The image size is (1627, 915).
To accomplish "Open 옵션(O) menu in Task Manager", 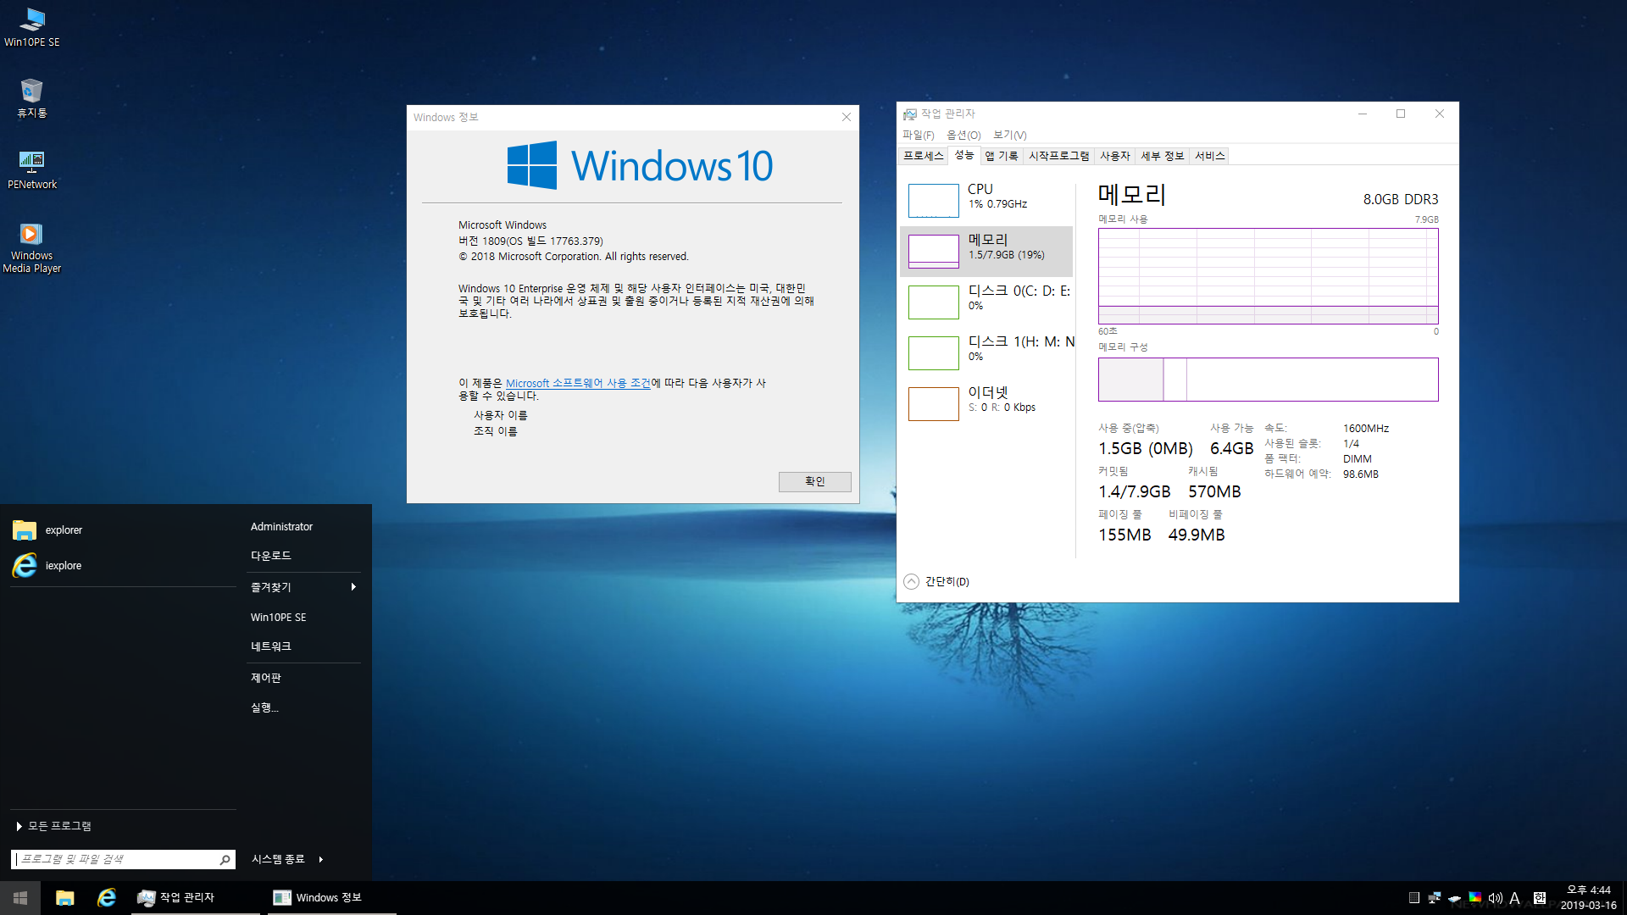I will [963, 136].
